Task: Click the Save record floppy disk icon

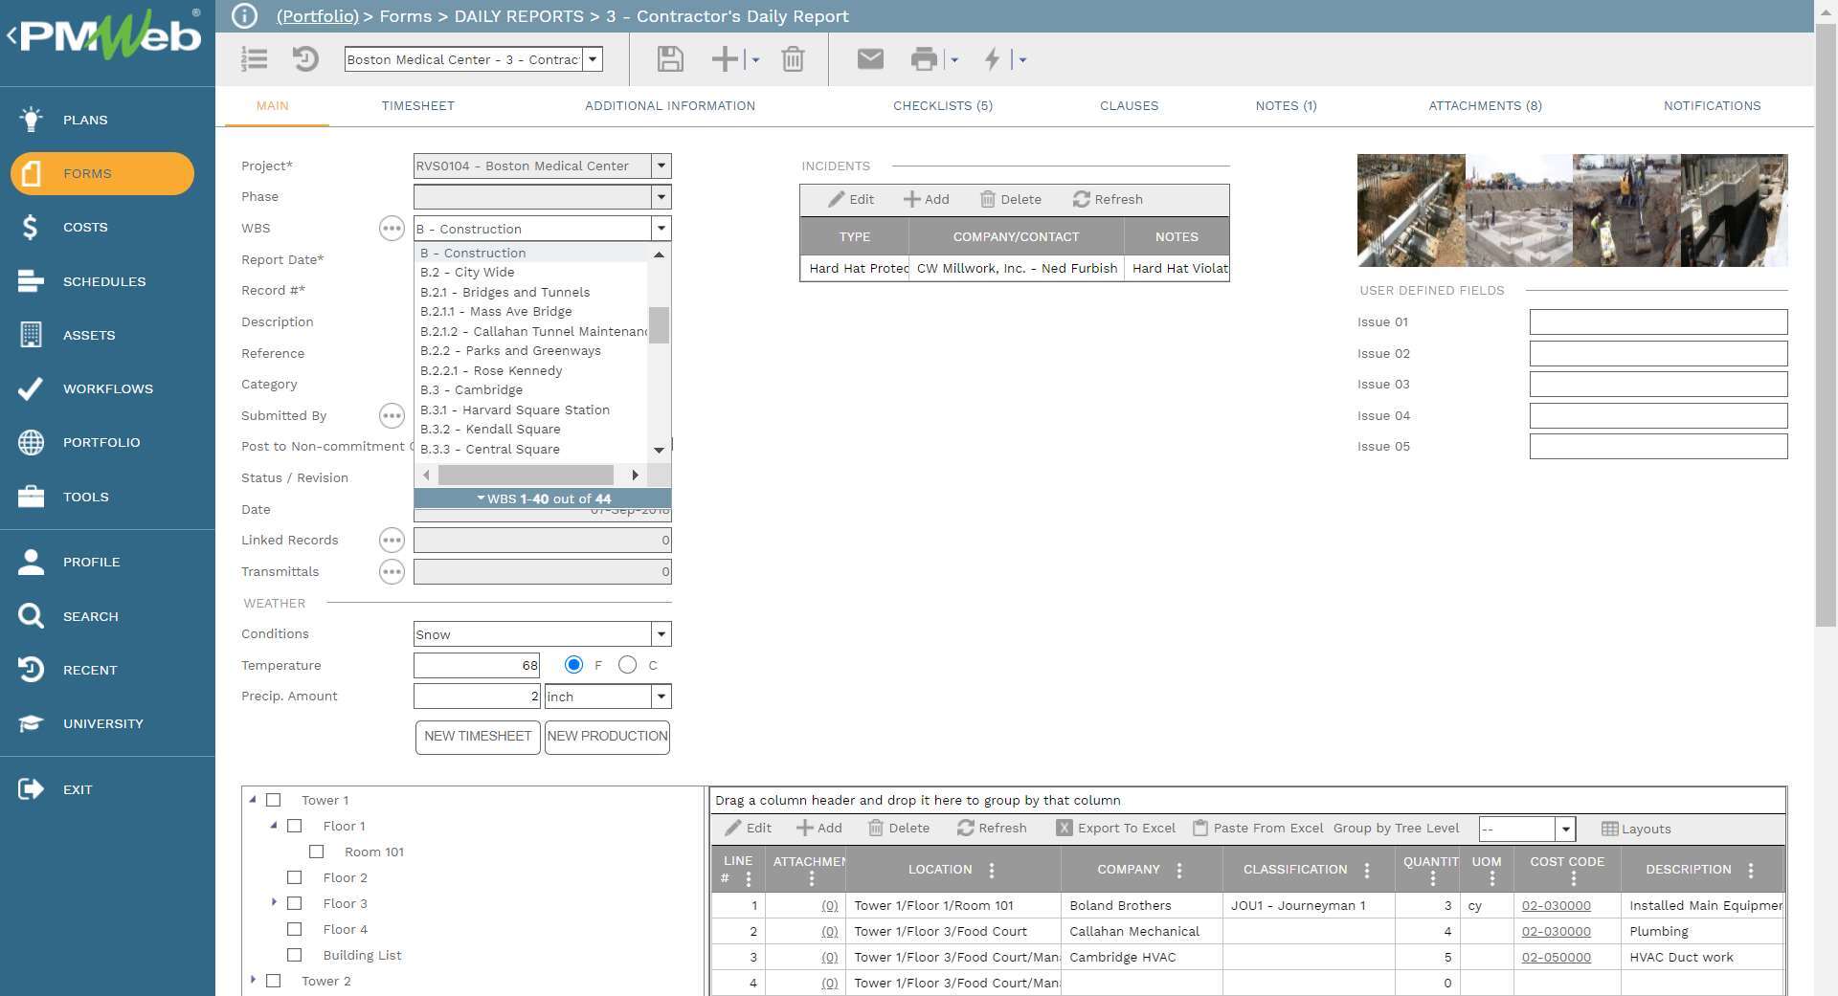Action: (670, 59)
